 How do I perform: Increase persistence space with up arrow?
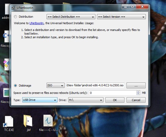[x=138, y=92]
